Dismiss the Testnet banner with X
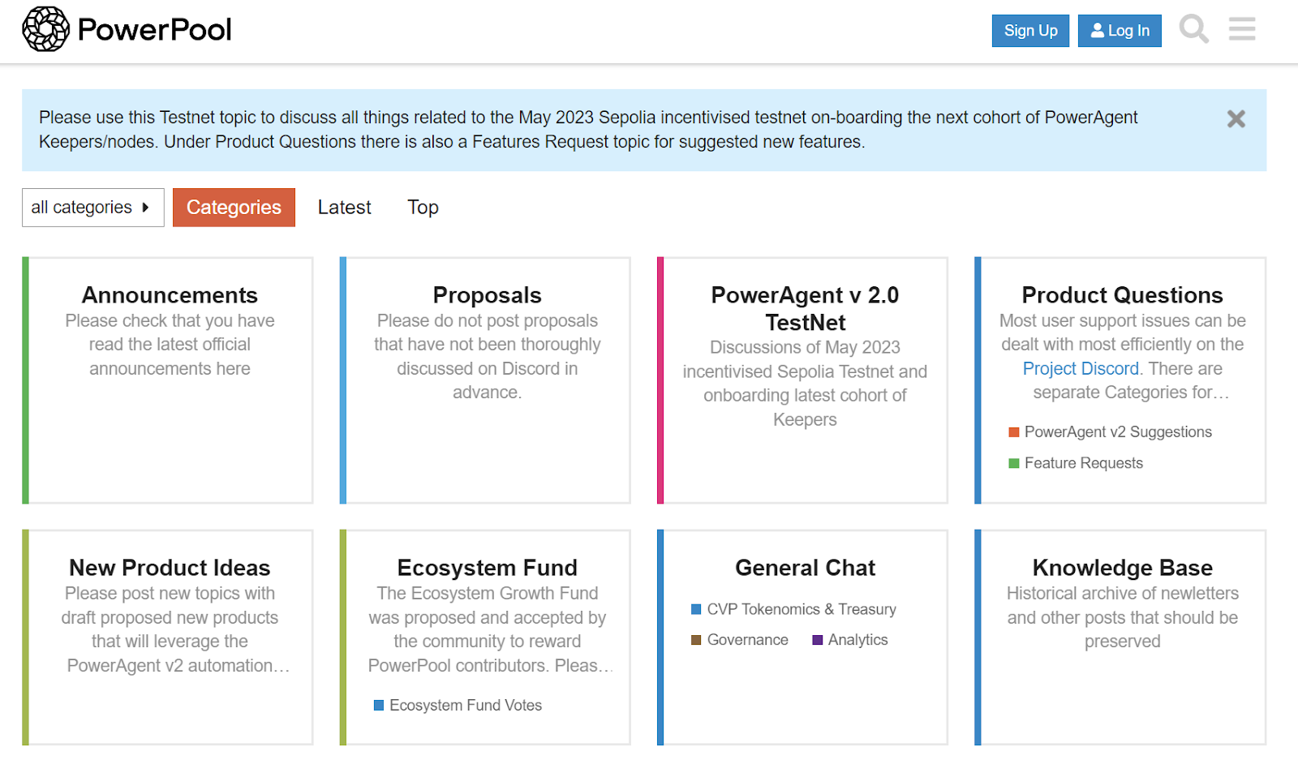Screen dimensions: 1298x760 coord(1236,118)
